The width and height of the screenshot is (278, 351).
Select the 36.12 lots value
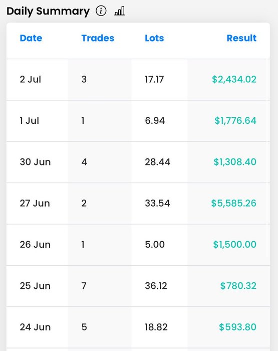point(156,286)
